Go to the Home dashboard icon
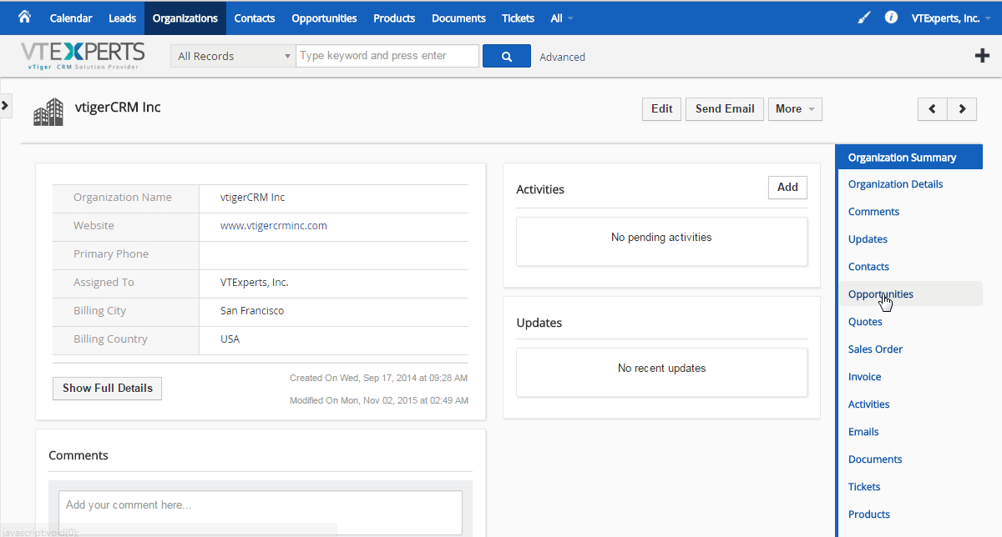The width and height of the screenshot is (1002, 537). [24, 17]
